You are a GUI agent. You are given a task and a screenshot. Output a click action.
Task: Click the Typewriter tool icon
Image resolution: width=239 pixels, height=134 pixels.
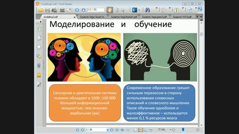pos(177,10)
